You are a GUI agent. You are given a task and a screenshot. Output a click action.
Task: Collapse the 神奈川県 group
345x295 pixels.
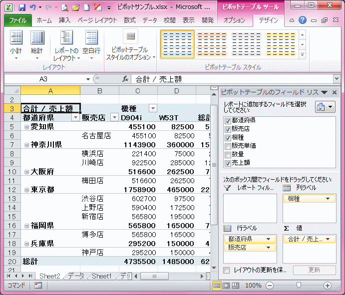pyautogui.click(x=26, y=145)
